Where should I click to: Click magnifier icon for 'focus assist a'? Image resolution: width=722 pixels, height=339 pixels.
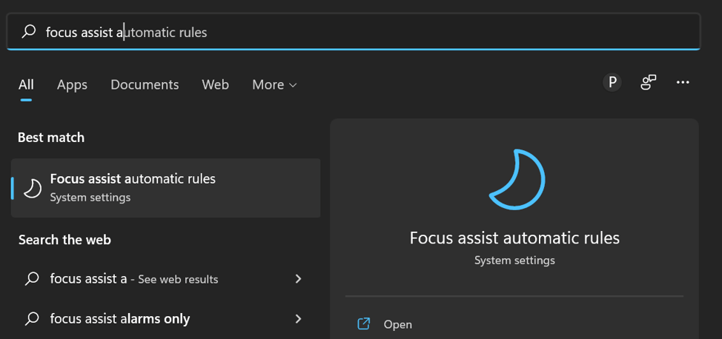click(x=32, y=279)
